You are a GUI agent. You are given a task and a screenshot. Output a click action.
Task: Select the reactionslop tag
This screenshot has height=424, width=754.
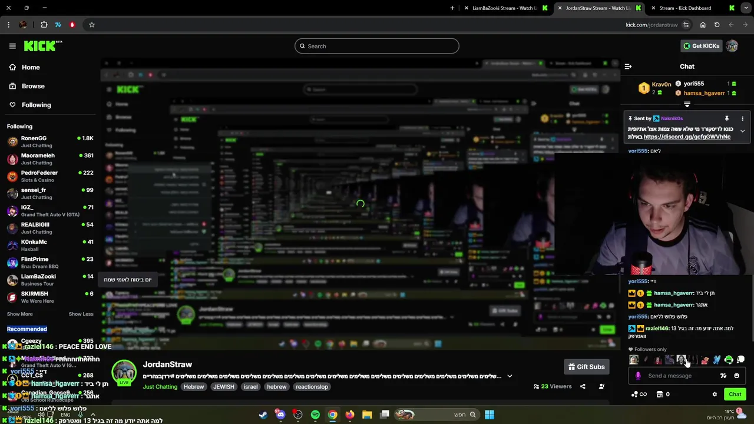tap(312, 387)
